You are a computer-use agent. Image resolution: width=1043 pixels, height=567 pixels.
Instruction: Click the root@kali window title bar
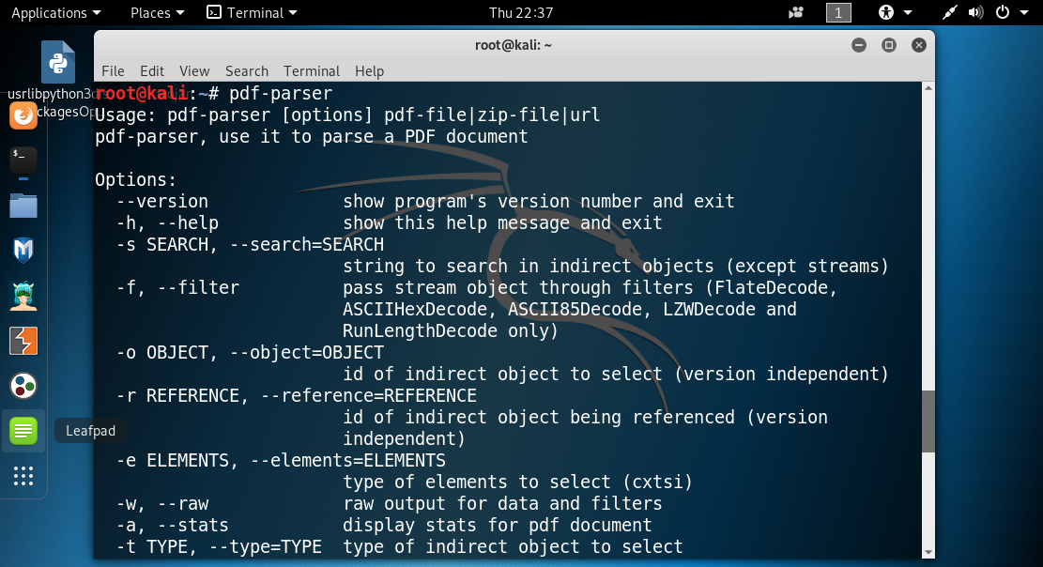pos(514,45)
